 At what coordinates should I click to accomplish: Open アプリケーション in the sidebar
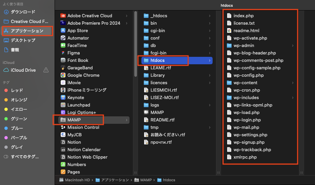click(x=27, y=31)
